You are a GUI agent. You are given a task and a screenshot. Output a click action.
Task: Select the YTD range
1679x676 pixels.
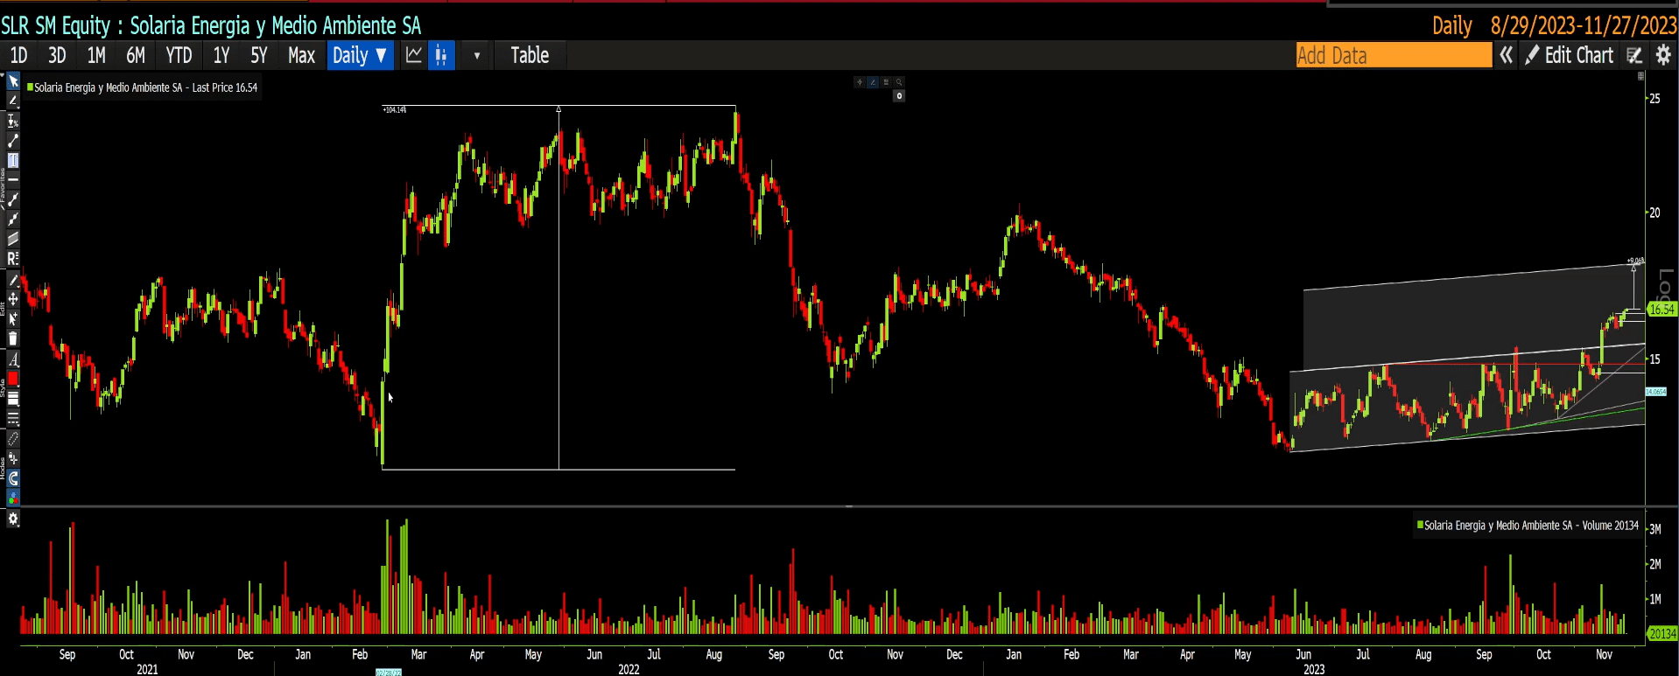coord(179,55)
